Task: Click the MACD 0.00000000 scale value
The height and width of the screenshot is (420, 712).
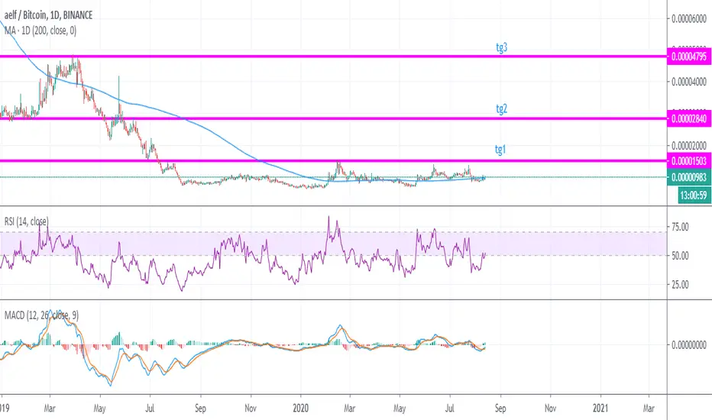Action: point(689,345)
